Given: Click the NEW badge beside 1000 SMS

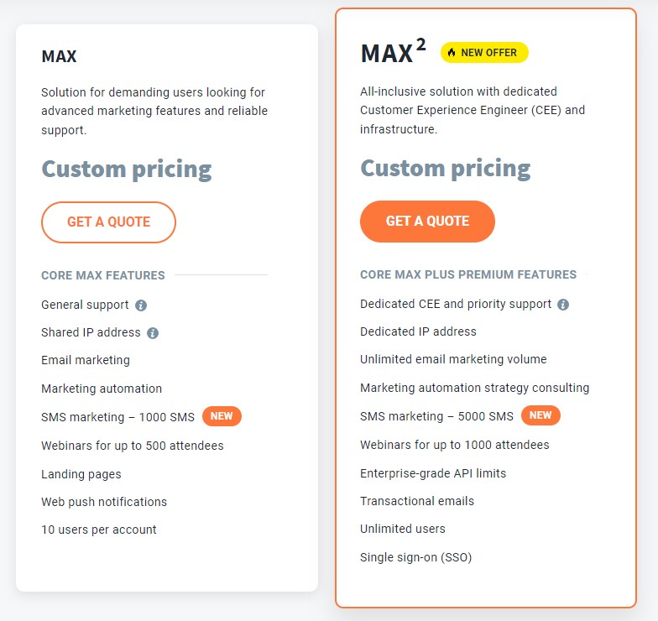Looking at the screenshot, I should coord(222,416).
